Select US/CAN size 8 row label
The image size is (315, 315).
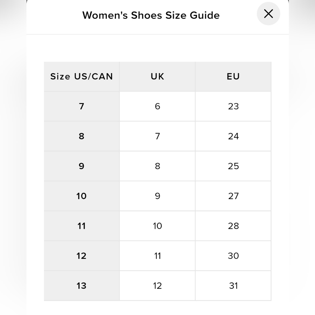(82, 136)
